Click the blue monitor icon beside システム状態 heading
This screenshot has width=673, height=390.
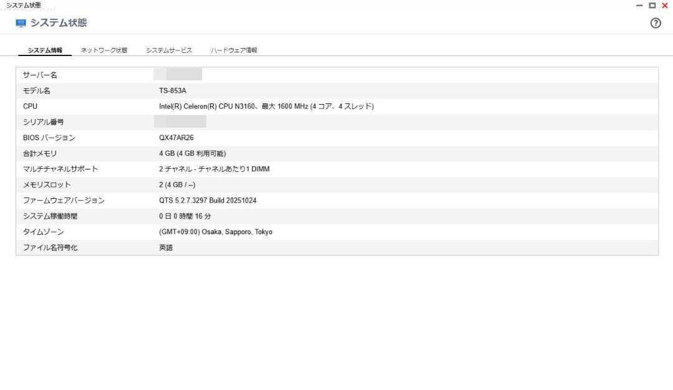pos(21,22)
